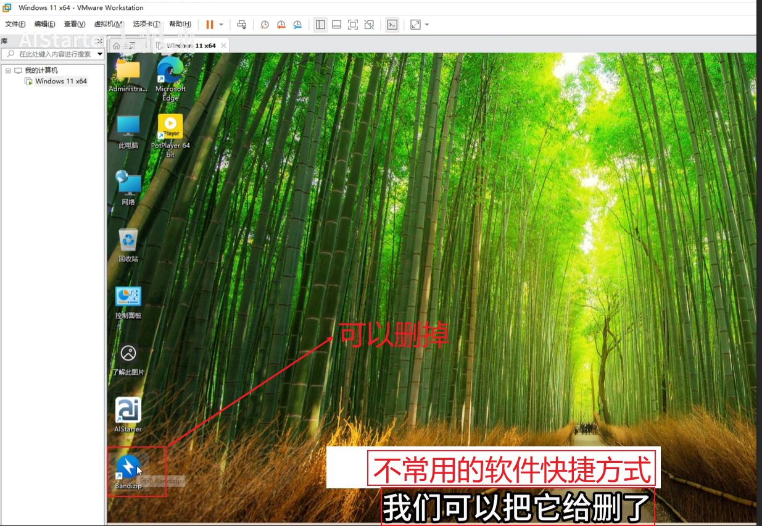
Task: Click the Pause virtual machine button
Action: tap(210, 25)
